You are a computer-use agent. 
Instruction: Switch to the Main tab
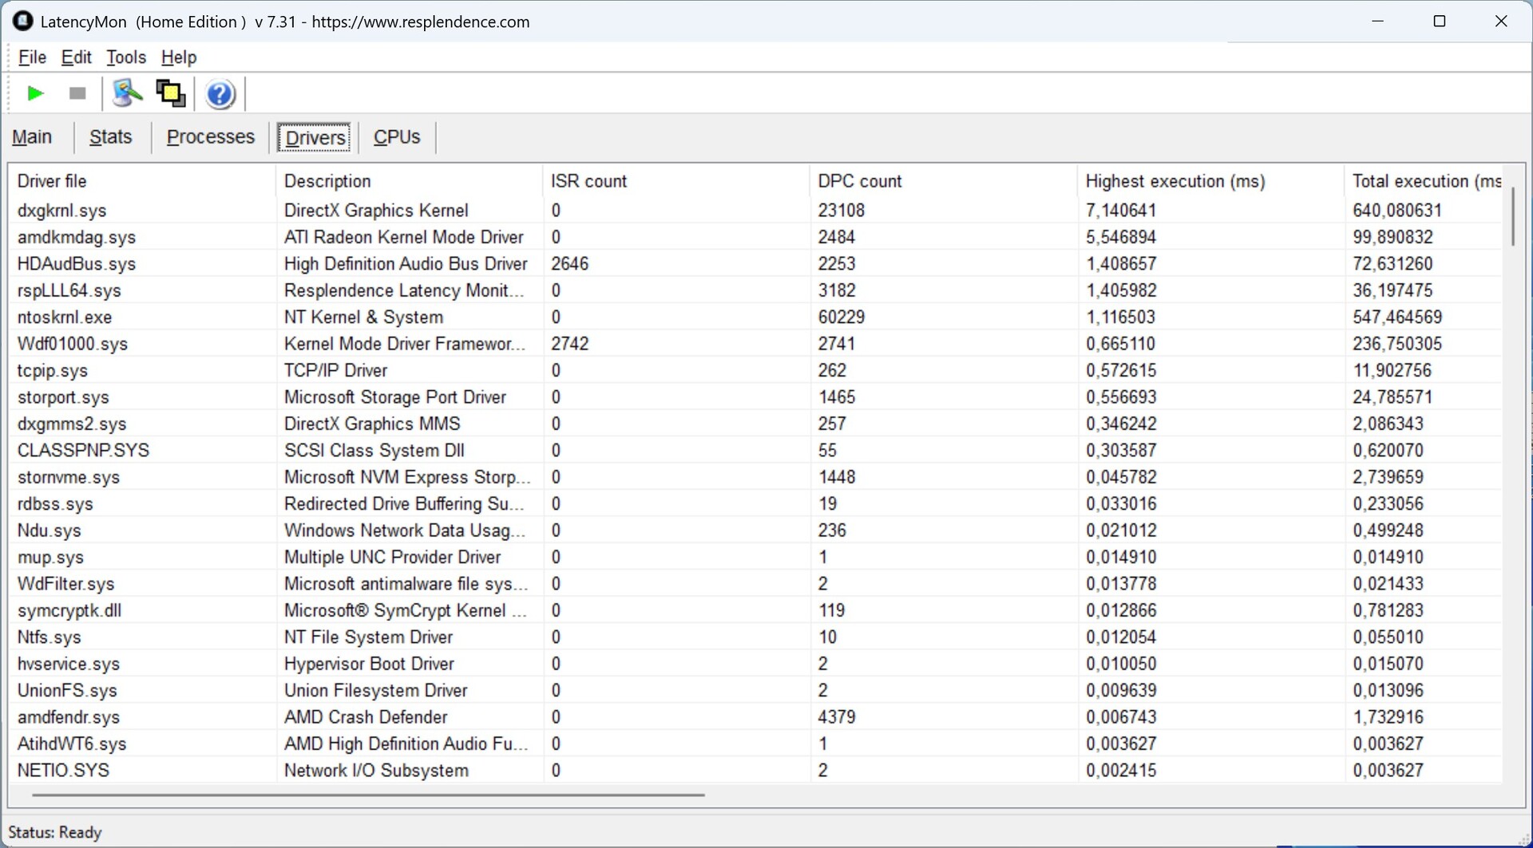32,137
